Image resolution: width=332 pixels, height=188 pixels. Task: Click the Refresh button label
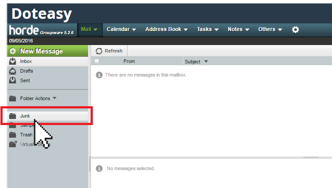[x=113, y=51]
